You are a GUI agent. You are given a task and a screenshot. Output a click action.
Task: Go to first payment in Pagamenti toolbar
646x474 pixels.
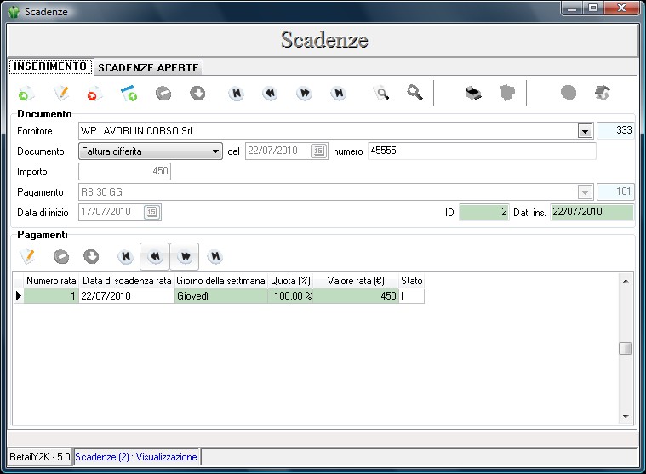[x=126, y=256]
